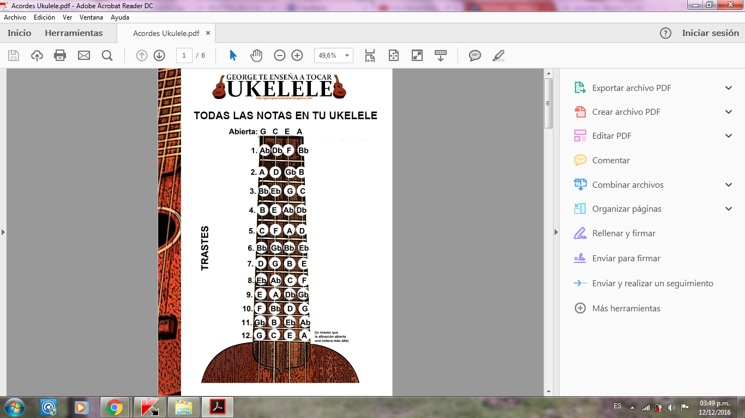Click the email envelope icon

(x=83, y=56)
